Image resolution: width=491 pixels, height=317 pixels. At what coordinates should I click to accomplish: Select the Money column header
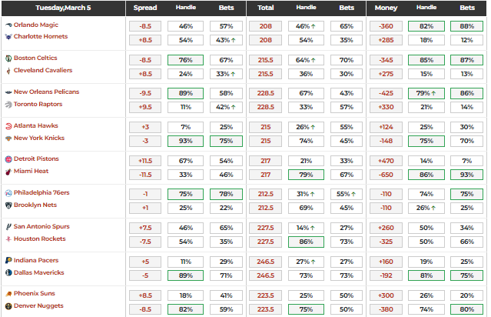pos(386,8)
